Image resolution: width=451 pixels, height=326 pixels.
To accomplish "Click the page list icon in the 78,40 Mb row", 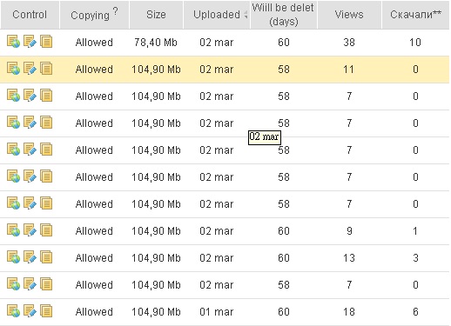I will point(46,42).
